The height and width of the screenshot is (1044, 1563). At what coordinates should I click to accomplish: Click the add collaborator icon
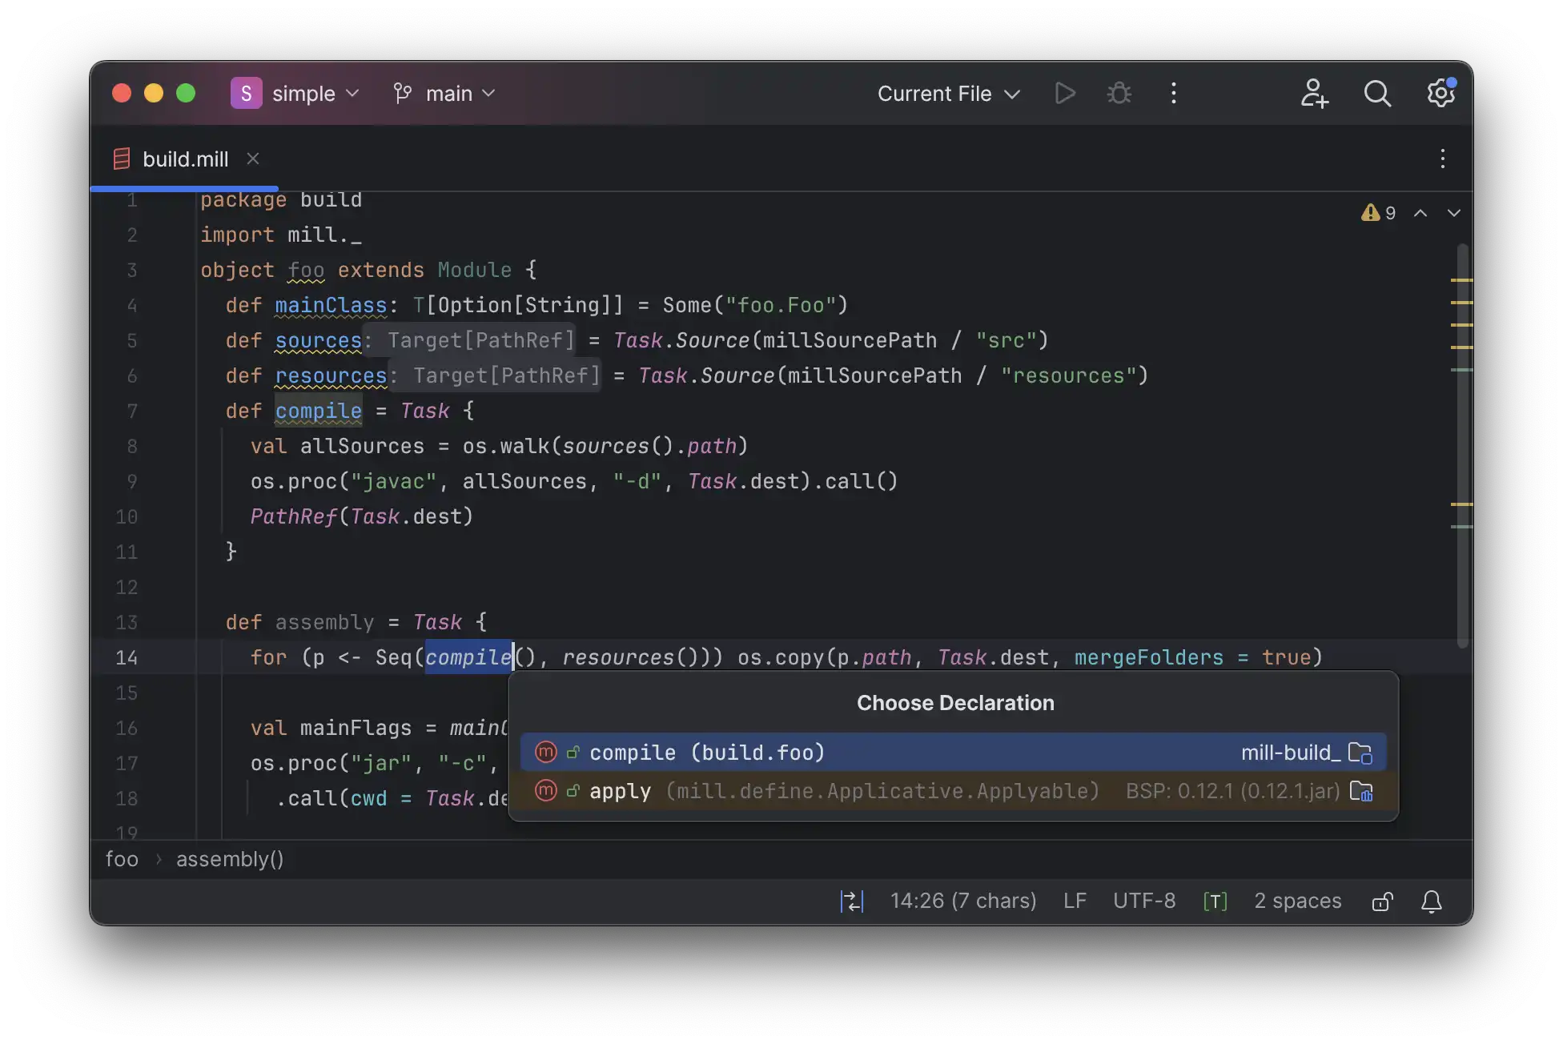pos(1314,94)
